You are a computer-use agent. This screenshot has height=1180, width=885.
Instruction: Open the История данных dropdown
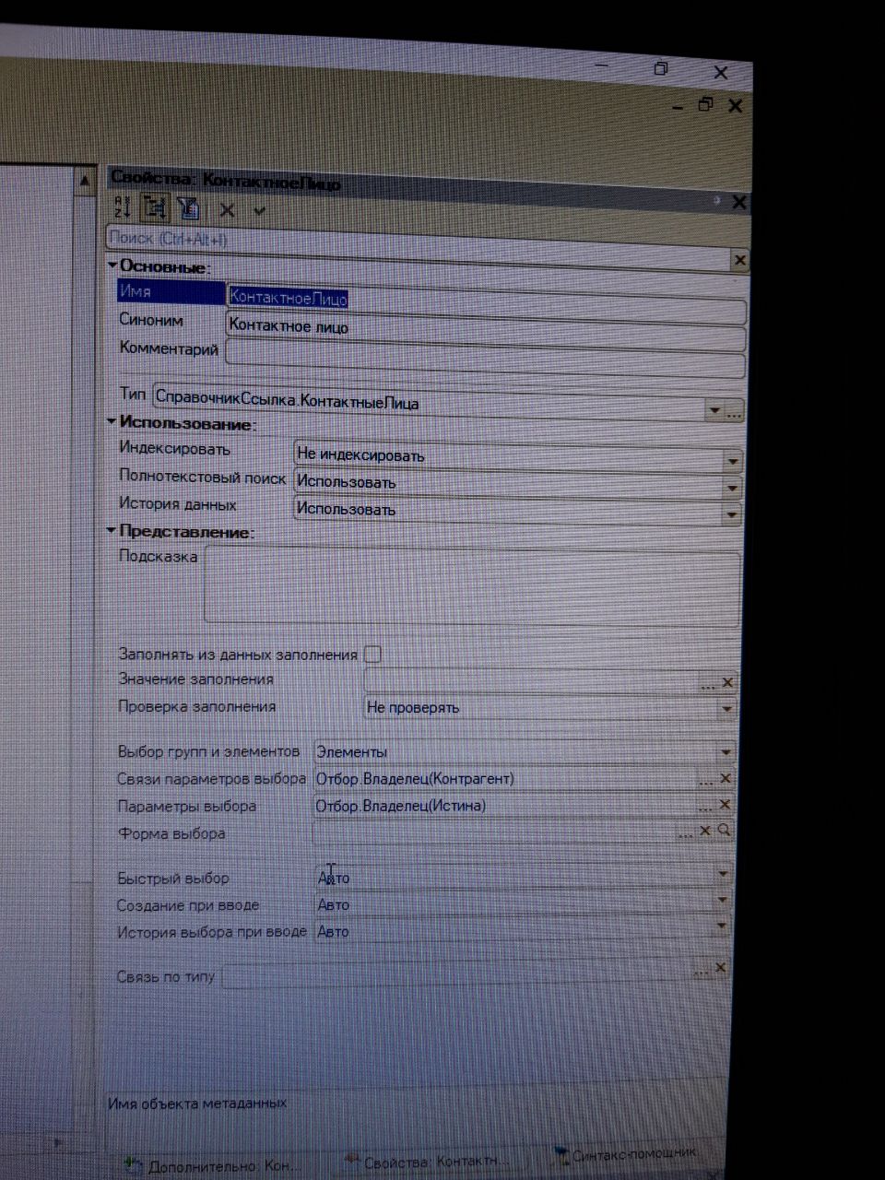[732, 514]
